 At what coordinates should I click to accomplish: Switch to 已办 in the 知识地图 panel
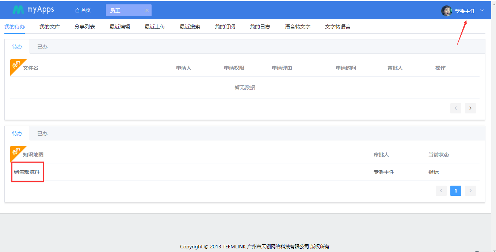pyautogui.click(x=42, y=133)
